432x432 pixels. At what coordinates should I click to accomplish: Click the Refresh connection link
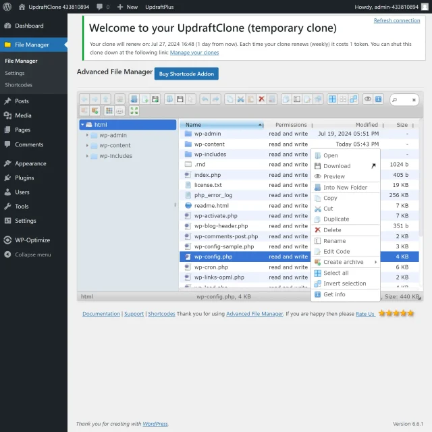pyautogui.click(x=397, y=20)
